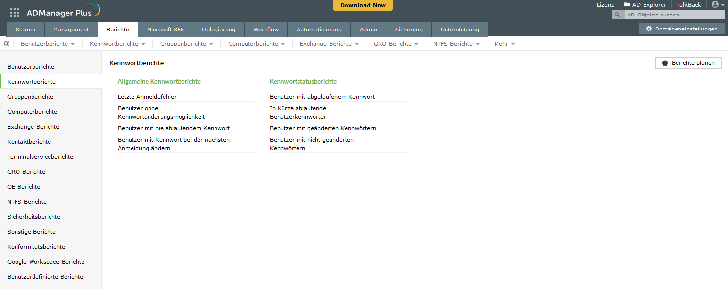
Task: Open the Mehr dropdown
Action: click(x=504, y=44)
